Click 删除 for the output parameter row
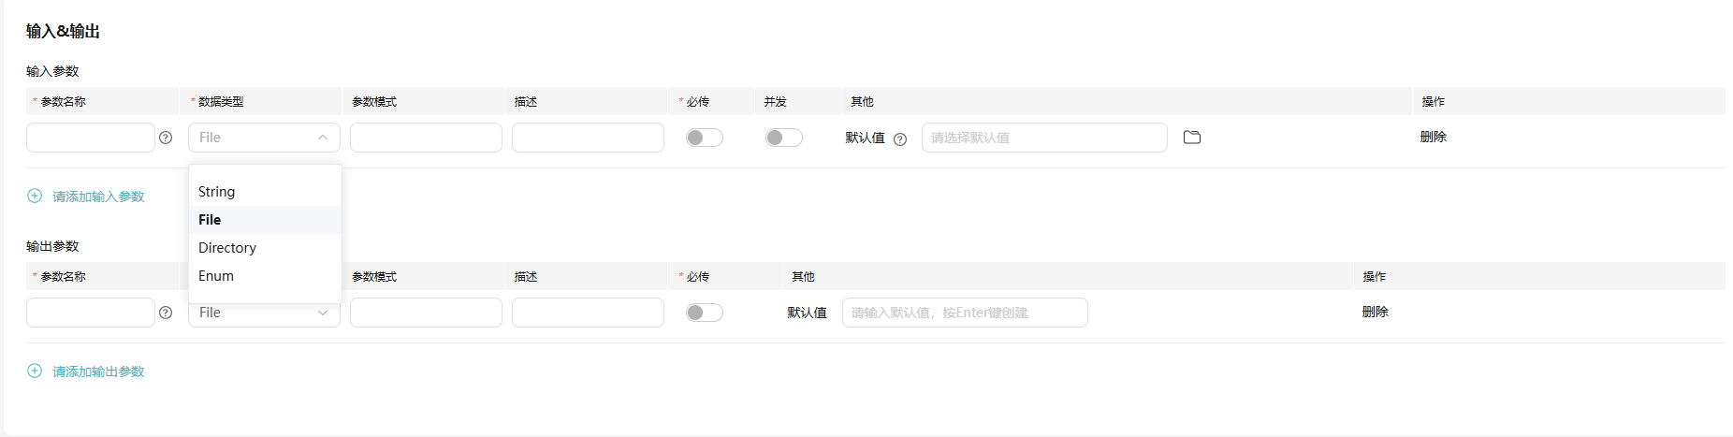The image size is (1733, 437). (x=1375, y=312)
